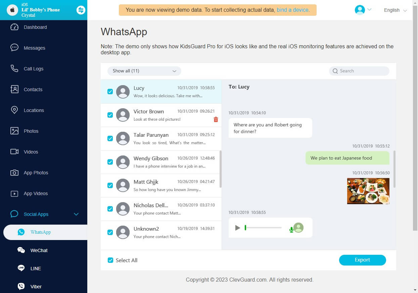Open Call Logs section
Screen dimensions: 418x293
pyautogui.click(x=44, y=69)
